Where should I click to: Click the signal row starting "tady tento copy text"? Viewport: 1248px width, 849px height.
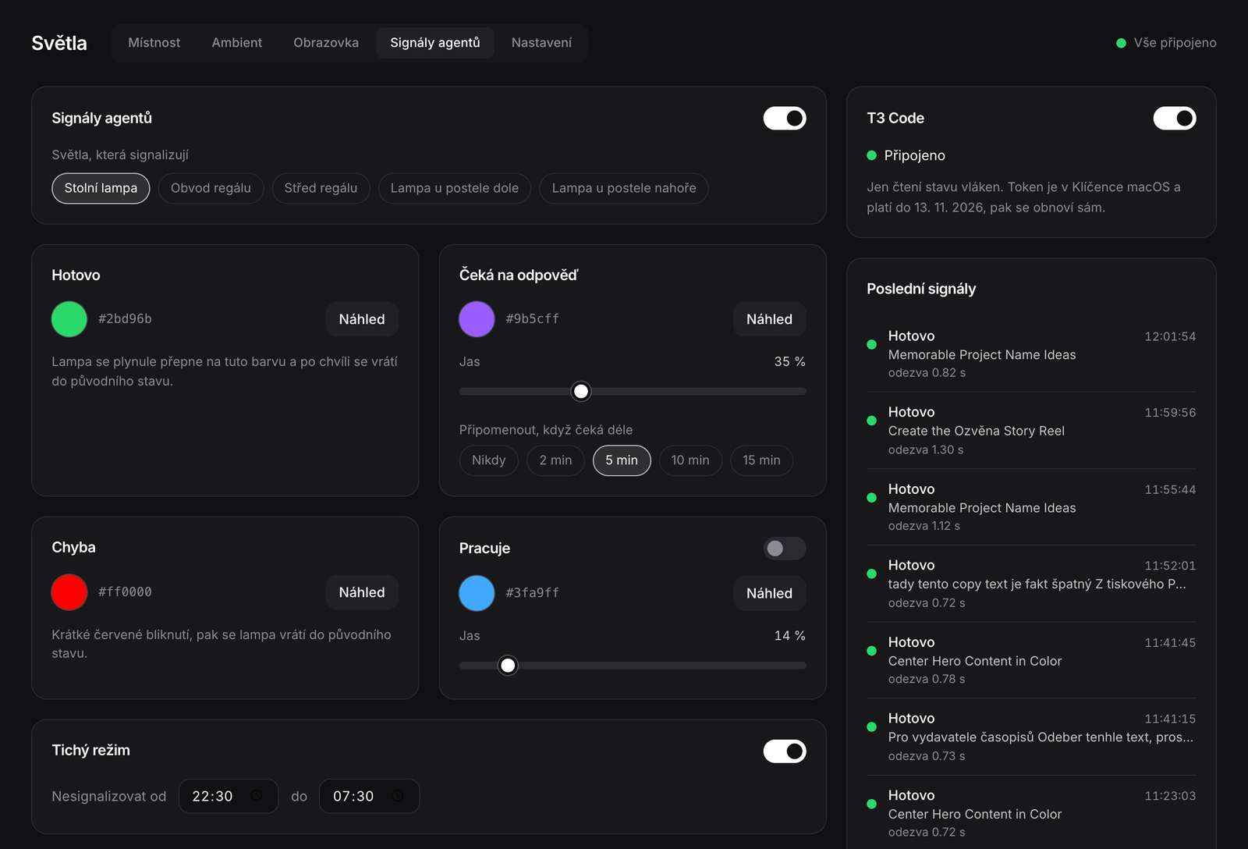1031,584
